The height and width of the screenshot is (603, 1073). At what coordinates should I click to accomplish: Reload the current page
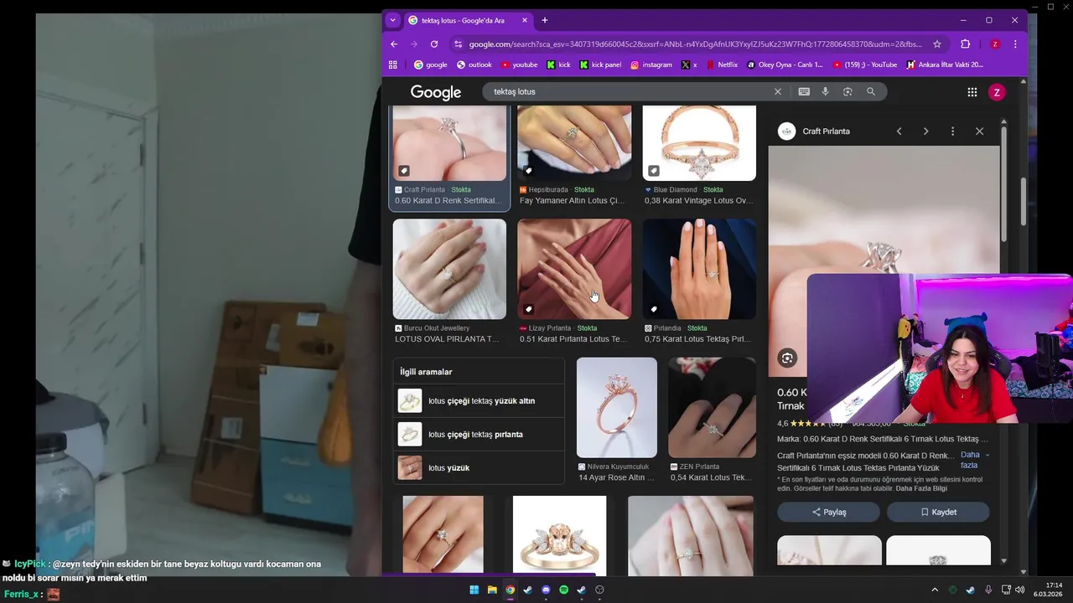(434, 44)
